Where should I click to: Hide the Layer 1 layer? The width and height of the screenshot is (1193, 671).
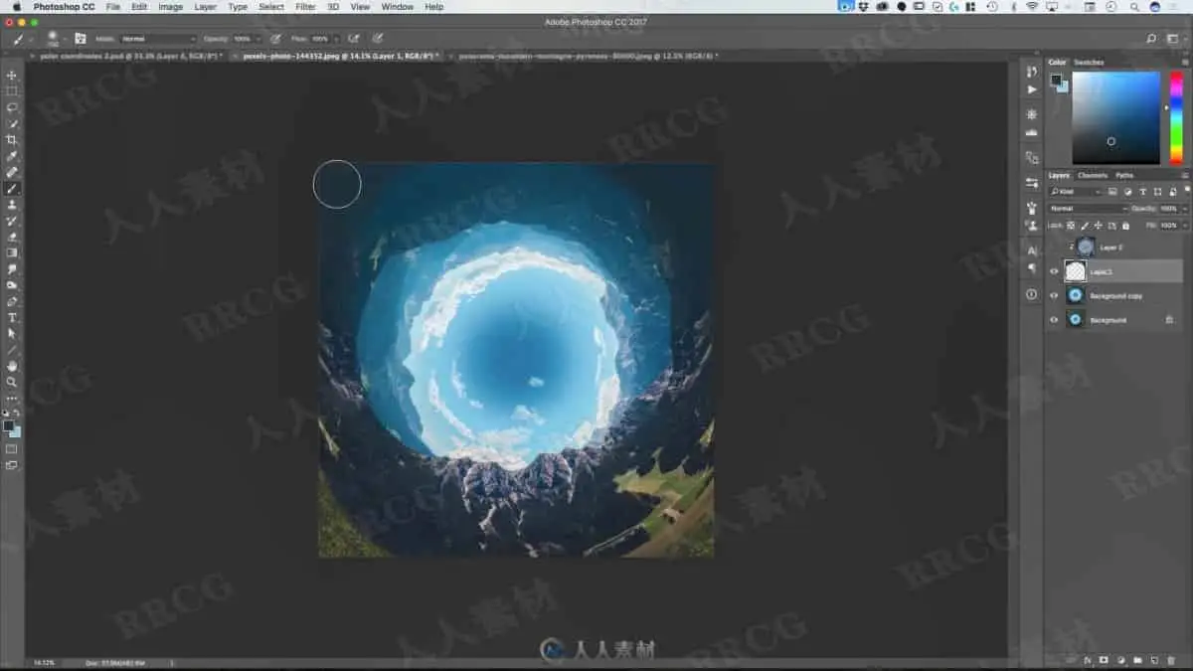pos(1054,271)
